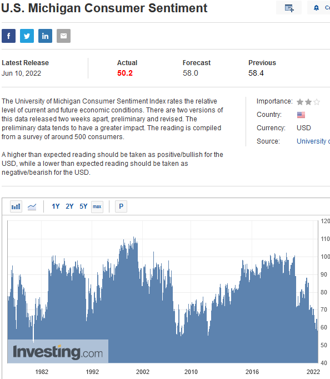Open the University source link
This screenshot has width=330, height=379.
pyautogui.click(x=313, y=141)
